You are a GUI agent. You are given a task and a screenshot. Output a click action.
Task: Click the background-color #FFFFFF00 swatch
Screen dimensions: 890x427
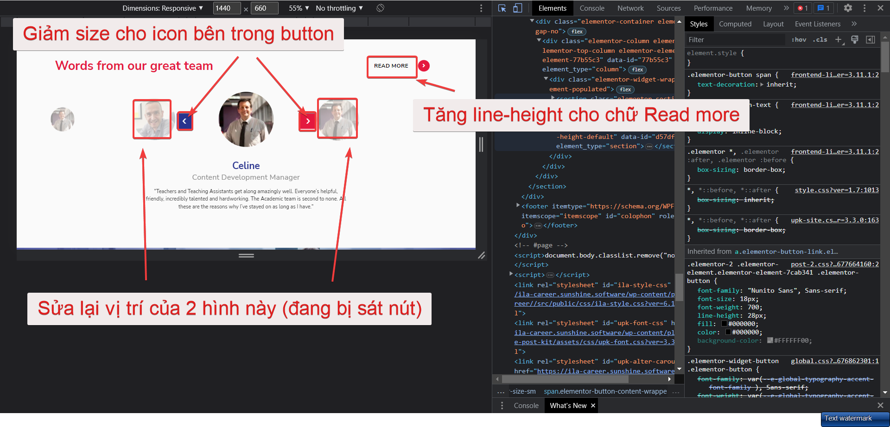click(770, 341)
